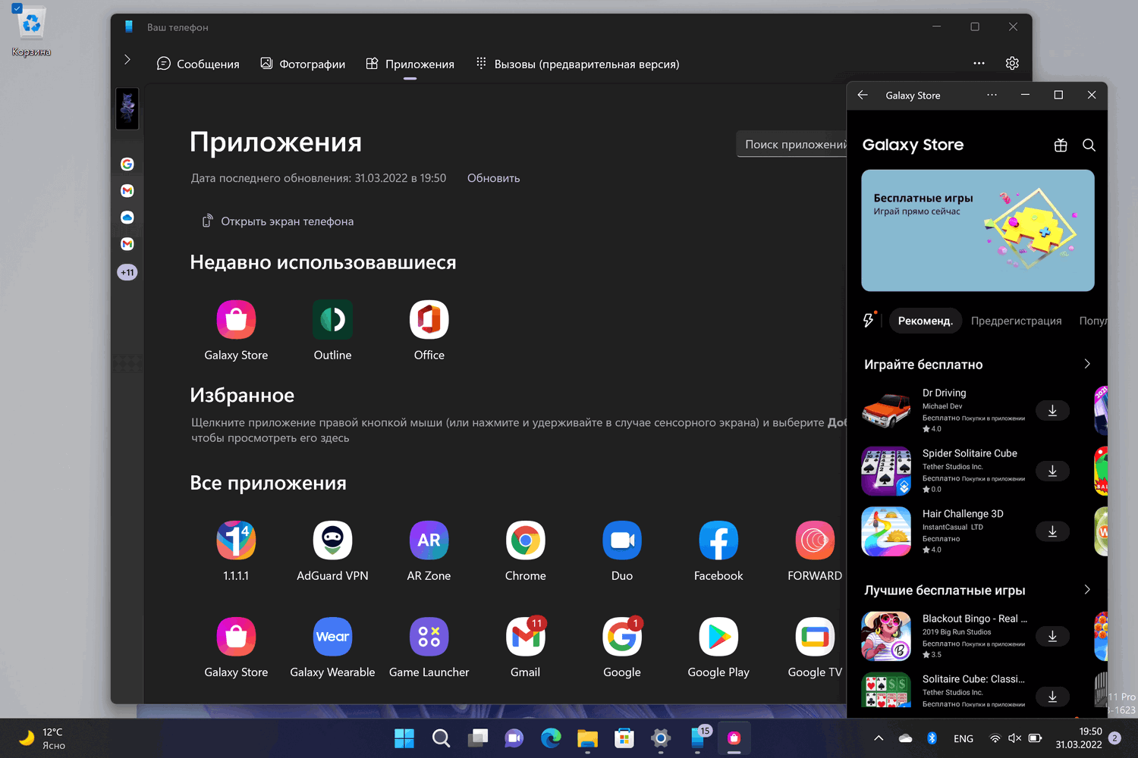Viewport: 1138px width, 758px height.
Task: Download Blackout Bingo
Action: point(1052,637)
